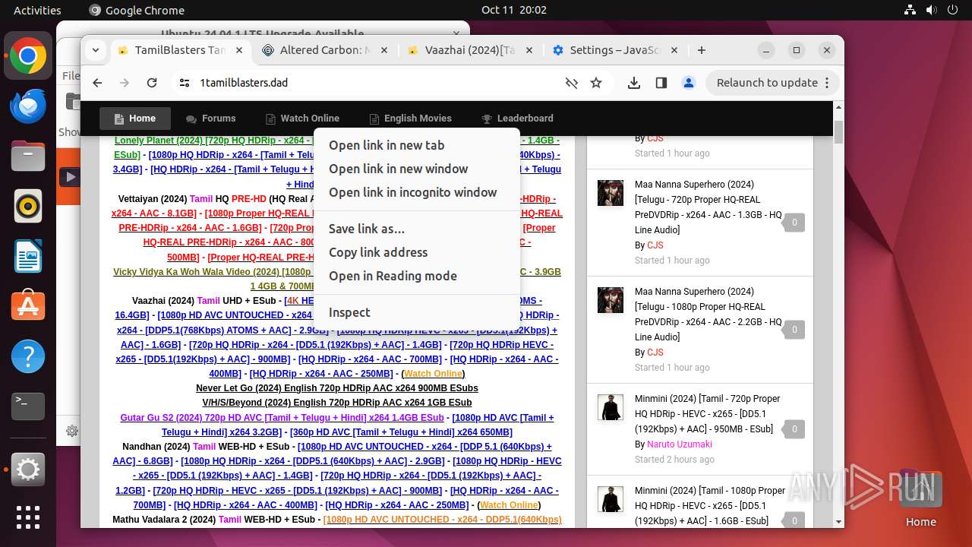Click the Chrome forward arrow button
This screenshot has width=972, height=547.
125,83
